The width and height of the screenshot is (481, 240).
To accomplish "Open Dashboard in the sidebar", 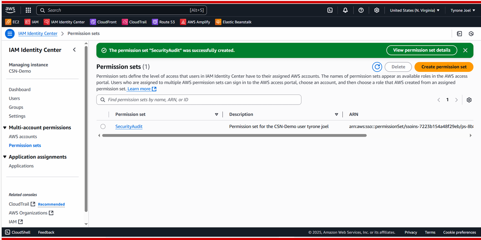I will pos(20,90).
